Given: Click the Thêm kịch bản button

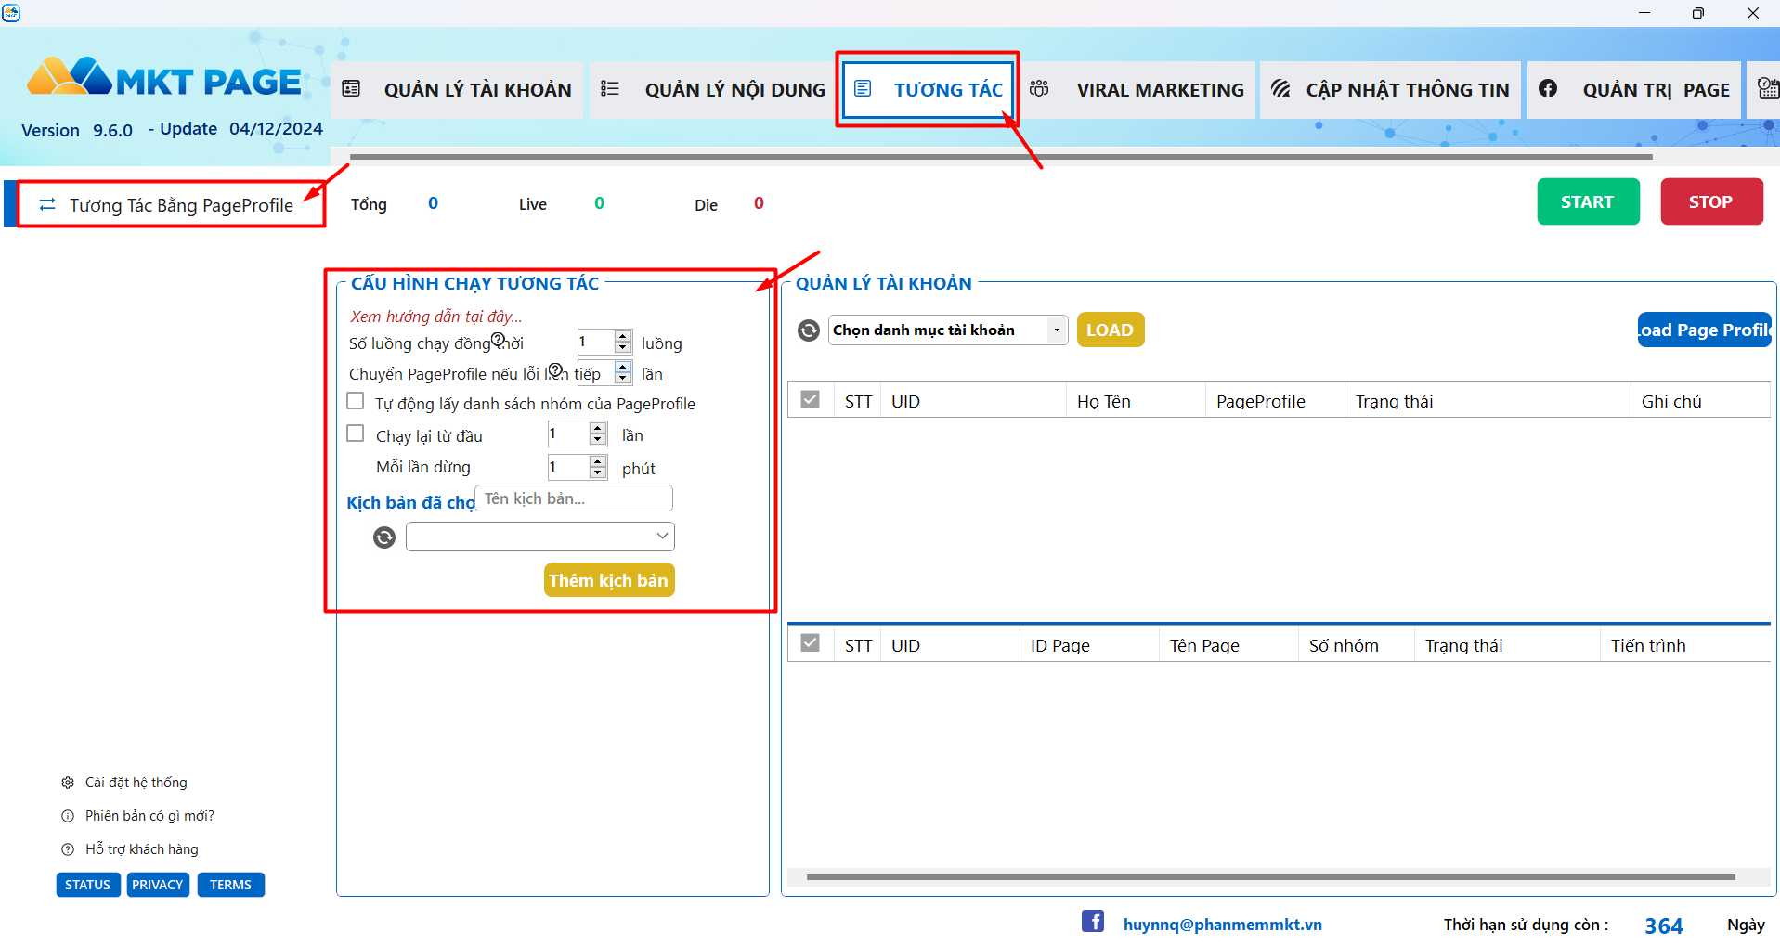Looking at the screenshot, I should (609, 580).
